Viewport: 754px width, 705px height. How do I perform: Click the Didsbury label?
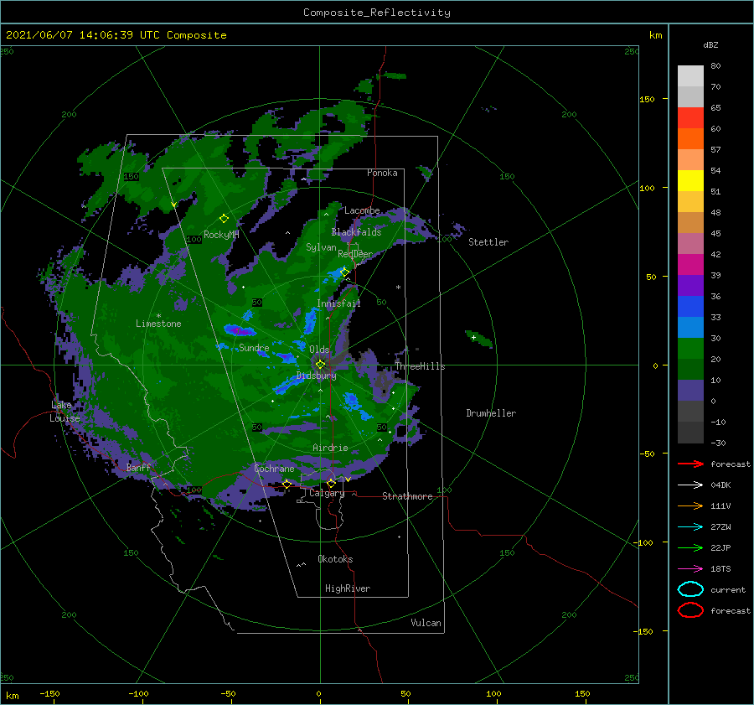point(316,376)
